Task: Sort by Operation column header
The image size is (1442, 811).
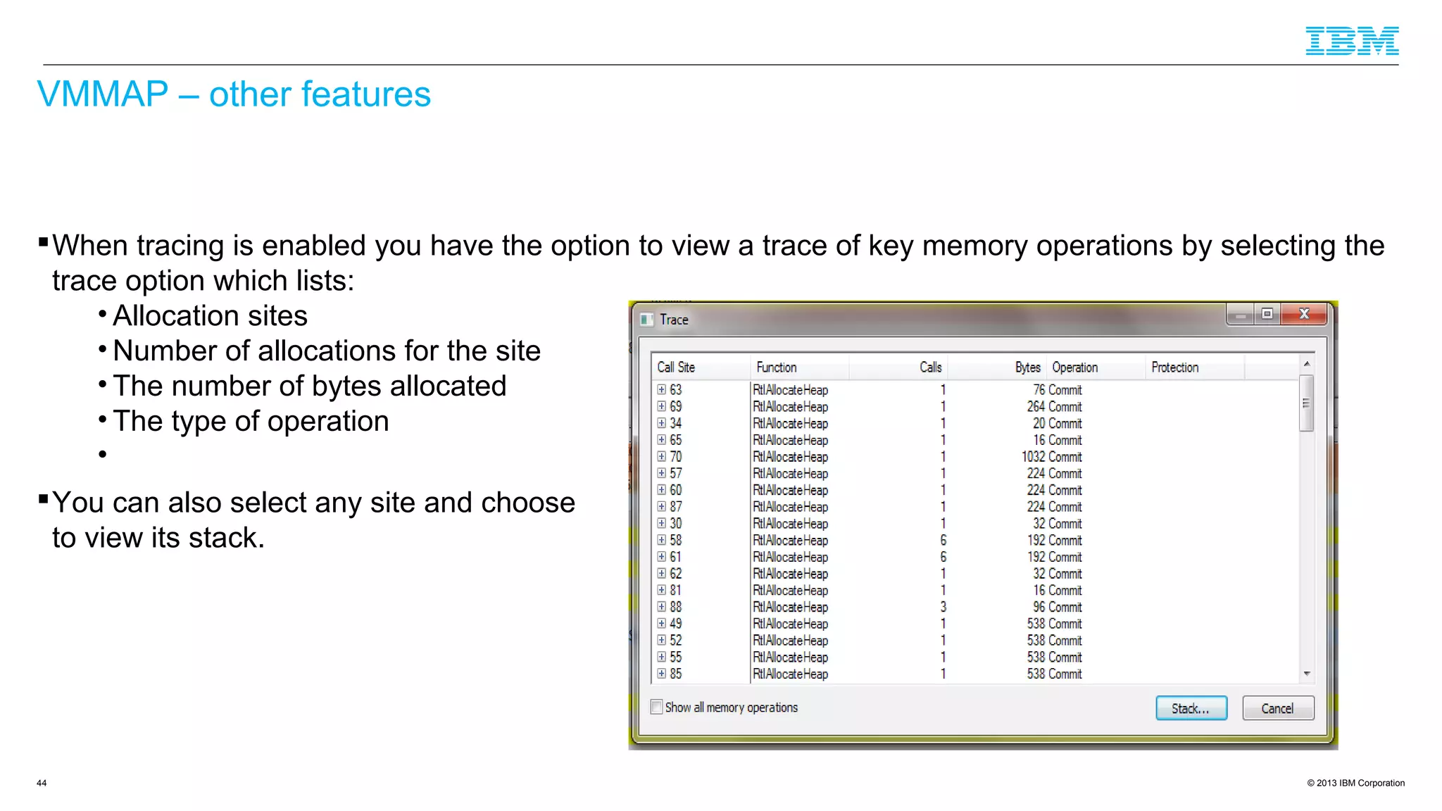Action: pos(1096,367)
